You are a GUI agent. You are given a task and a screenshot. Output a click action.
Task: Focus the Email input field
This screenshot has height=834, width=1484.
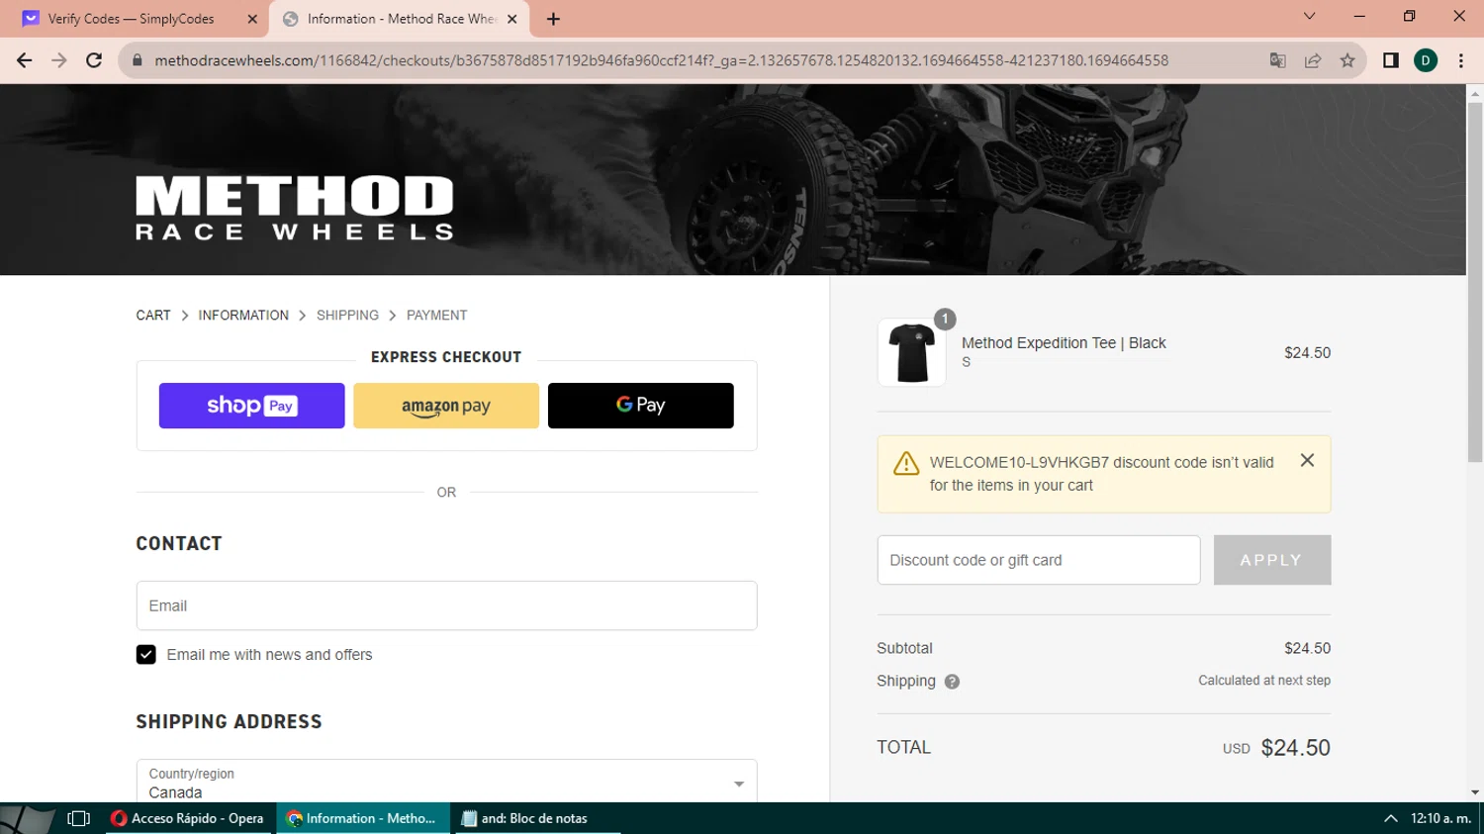point(446,605)
